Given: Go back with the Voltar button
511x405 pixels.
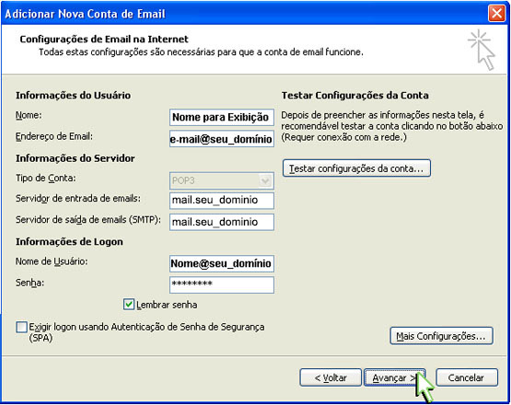Looking at the screenshot, I should tap(331, 377).
